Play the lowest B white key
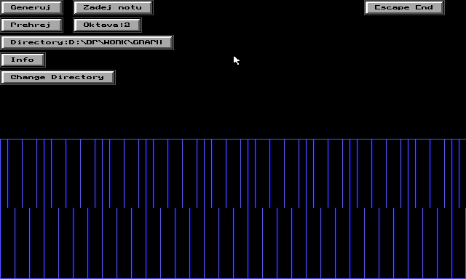 [x=95, y=243]
